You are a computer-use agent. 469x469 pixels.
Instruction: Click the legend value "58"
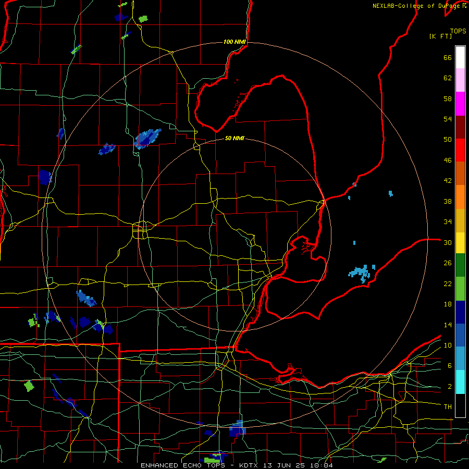448,98
